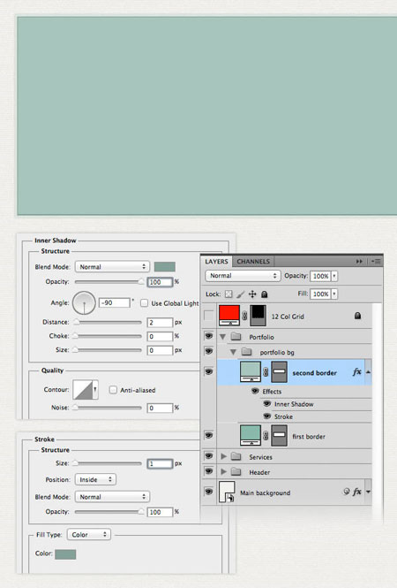Click the Inner Shadow color swatch
Screen dimensions: 397x588
pyautogui.click(x=165, y=267)
